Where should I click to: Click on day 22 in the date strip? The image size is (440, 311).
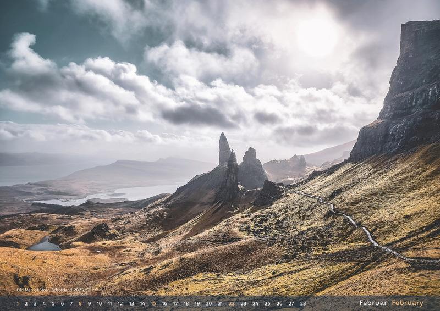tap(232, 303)
